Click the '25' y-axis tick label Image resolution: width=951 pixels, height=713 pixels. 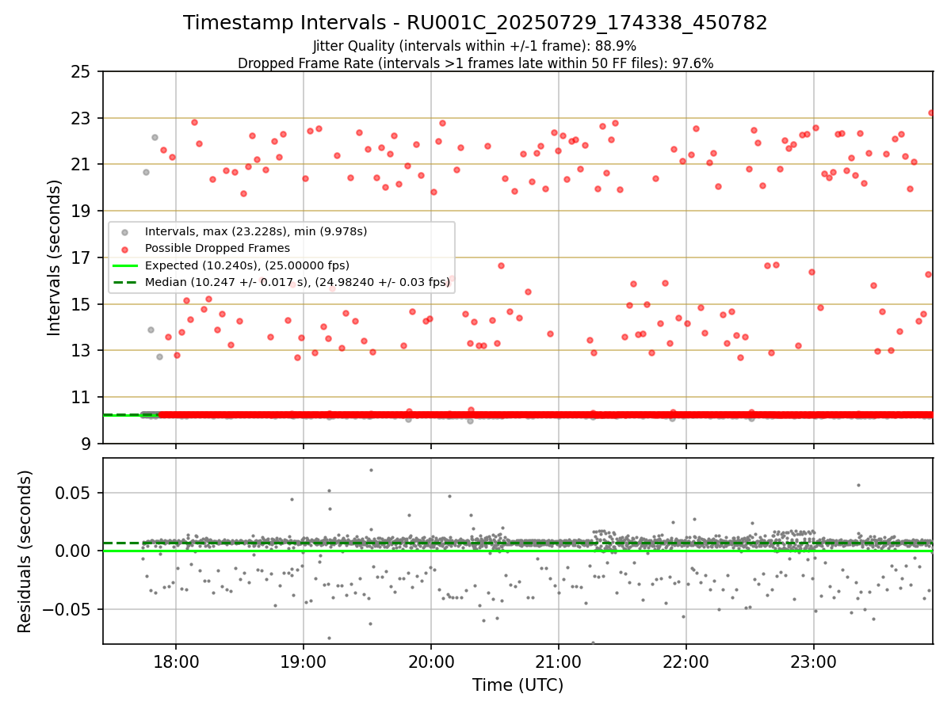(81, 72)
